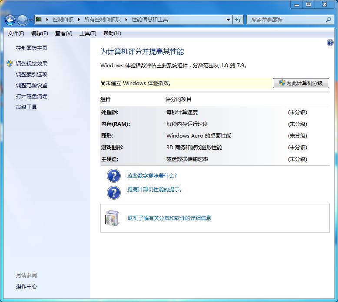The height and width of the screenshot is (302, 338).
Task: Open the address bar history dropdown
Action: (228, 20)
